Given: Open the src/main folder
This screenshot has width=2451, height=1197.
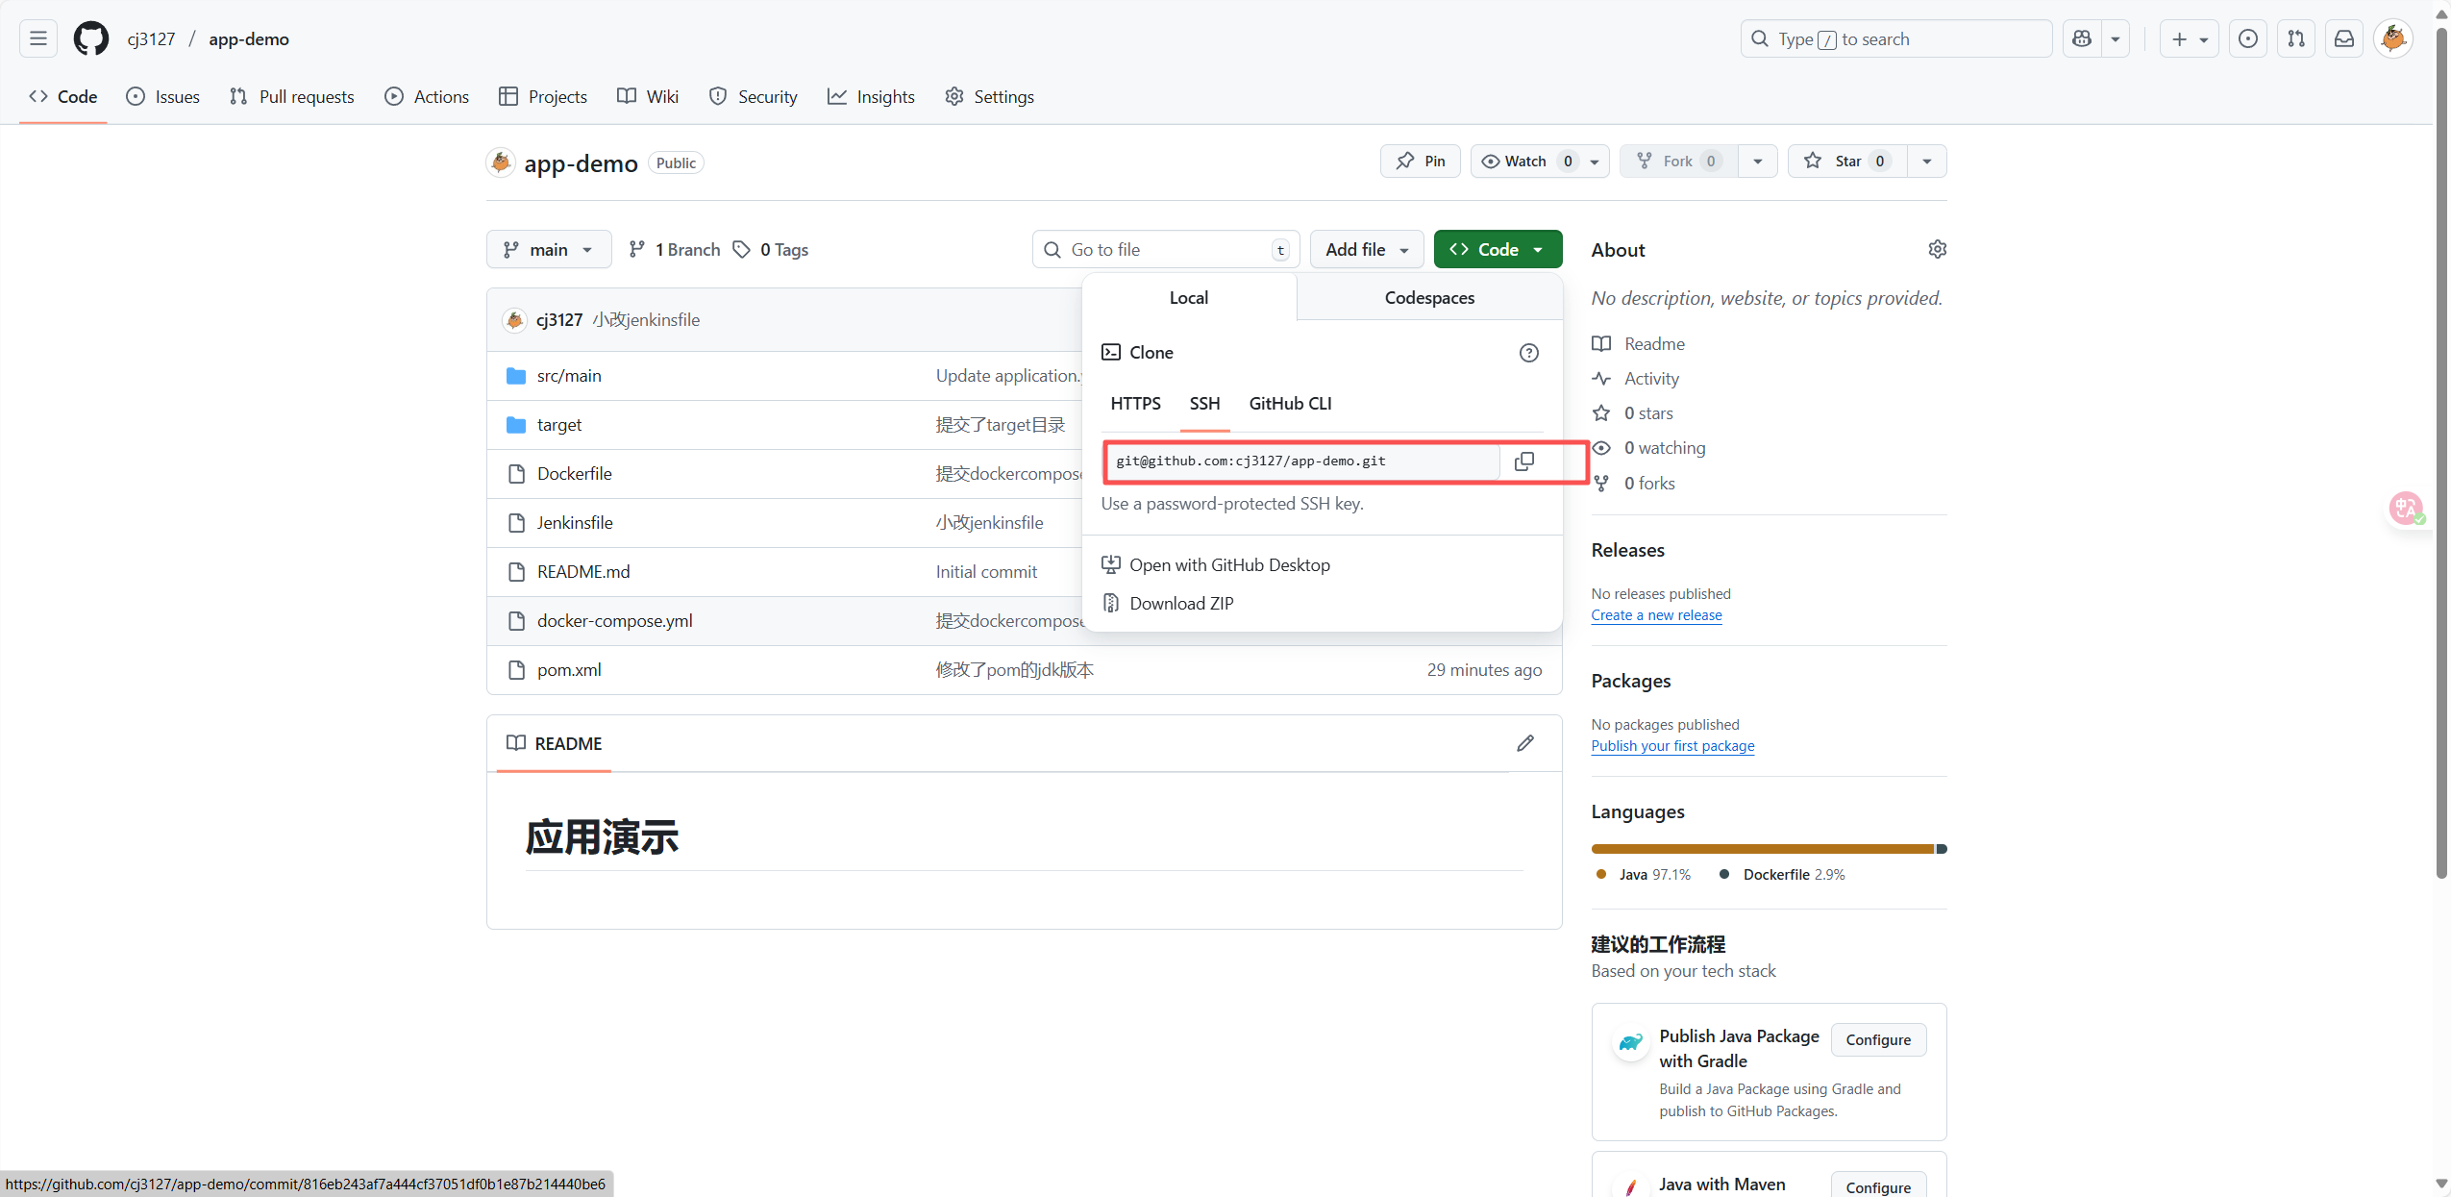Looking at the screenshot, I should 569,376.
